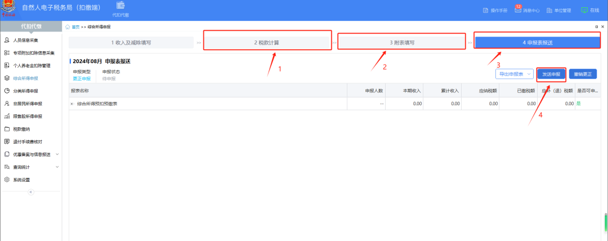The height and width of the screenshot is (241, 608).
Task: Click the 人员信息采集 sidebar icon
Action: (x=7, y=41)
